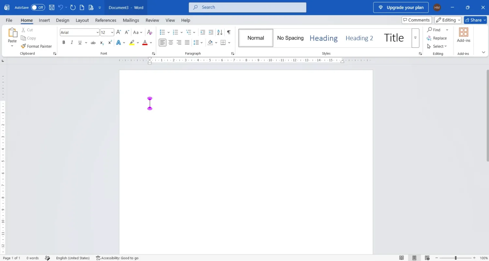Viewport: 489px width, 261px height.
Task: Open the Layout tab
Action: point(82,20)
